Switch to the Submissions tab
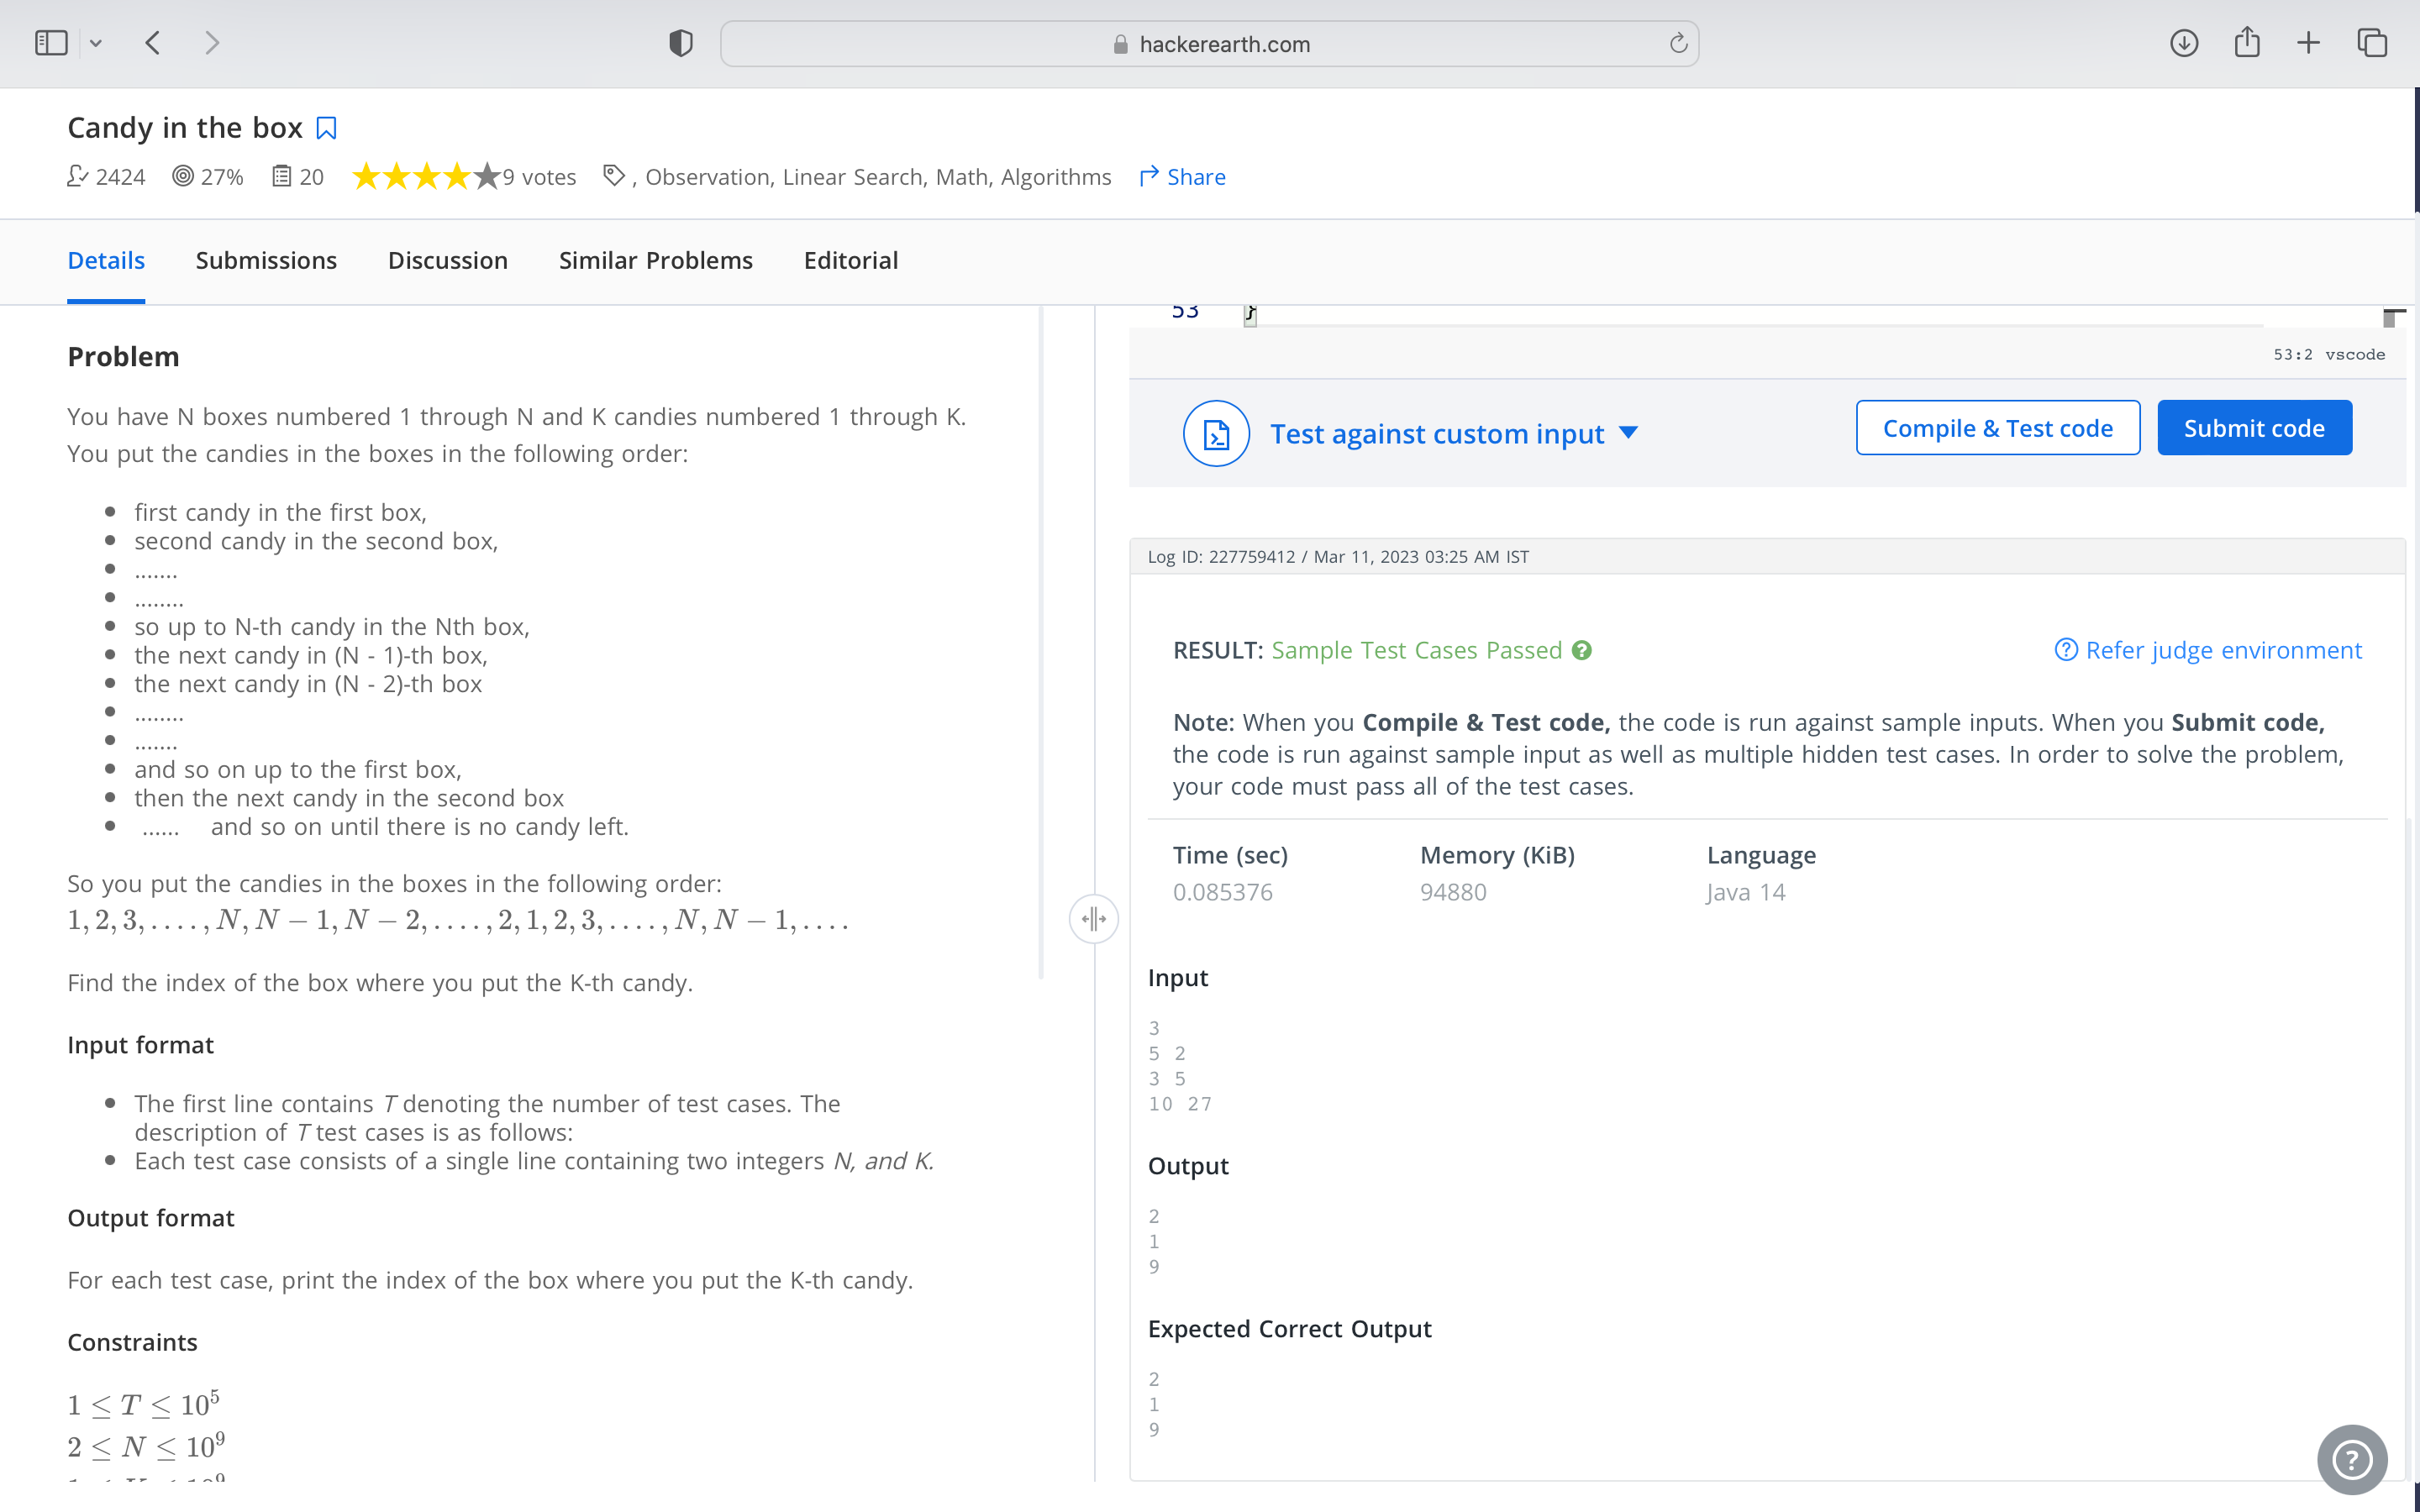2420x1512 pixels. pos(266,260)
